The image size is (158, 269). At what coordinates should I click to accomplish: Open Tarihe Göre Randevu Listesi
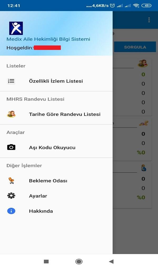pos(56,114)
